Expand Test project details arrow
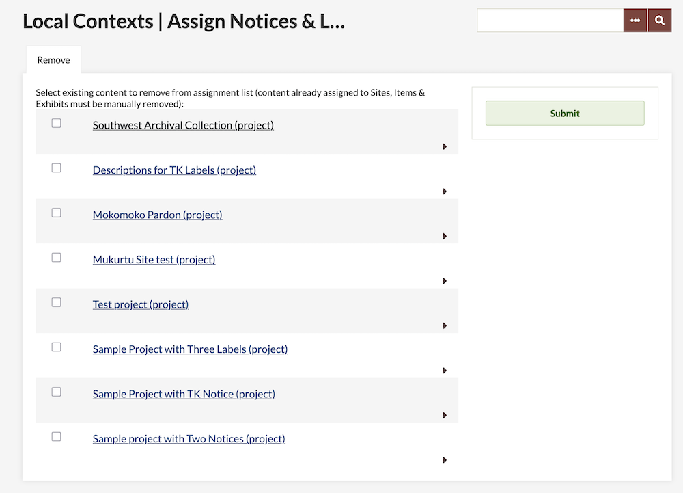683x493 pixels. click(445, 325)
